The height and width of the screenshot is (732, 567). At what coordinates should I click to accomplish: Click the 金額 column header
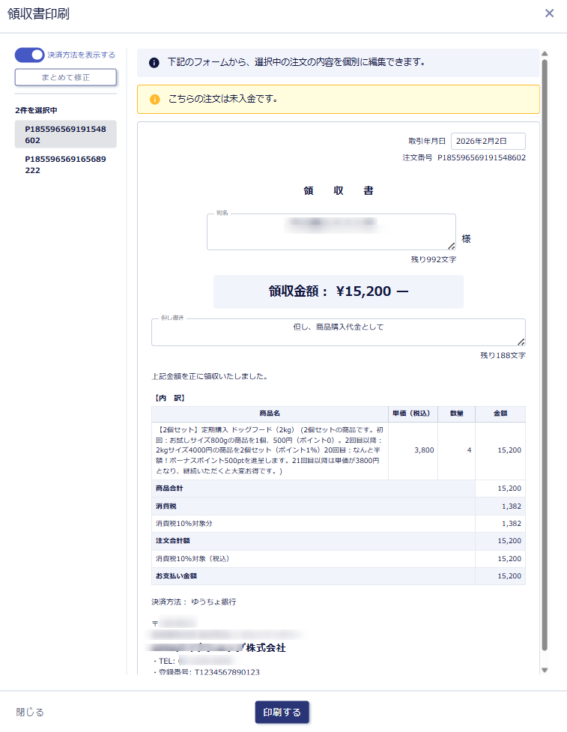click(x=500, y=414)
